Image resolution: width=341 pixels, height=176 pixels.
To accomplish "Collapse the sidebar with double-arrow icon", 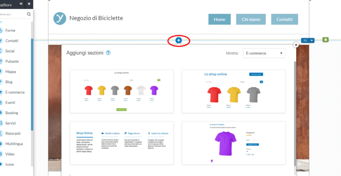I will (x=21, y=4).
